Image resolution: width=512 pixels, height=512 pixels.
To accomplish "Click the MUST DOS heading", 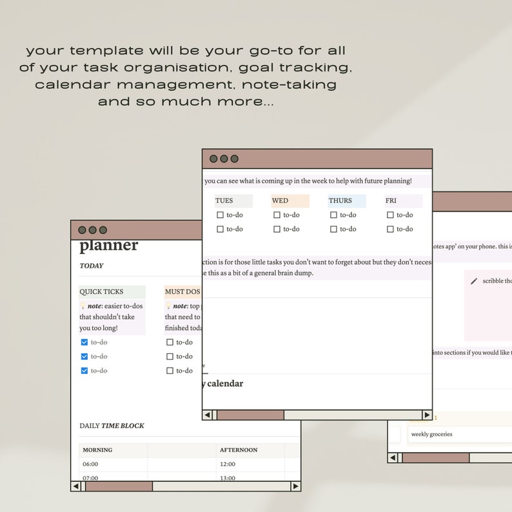I will (182, 292).
